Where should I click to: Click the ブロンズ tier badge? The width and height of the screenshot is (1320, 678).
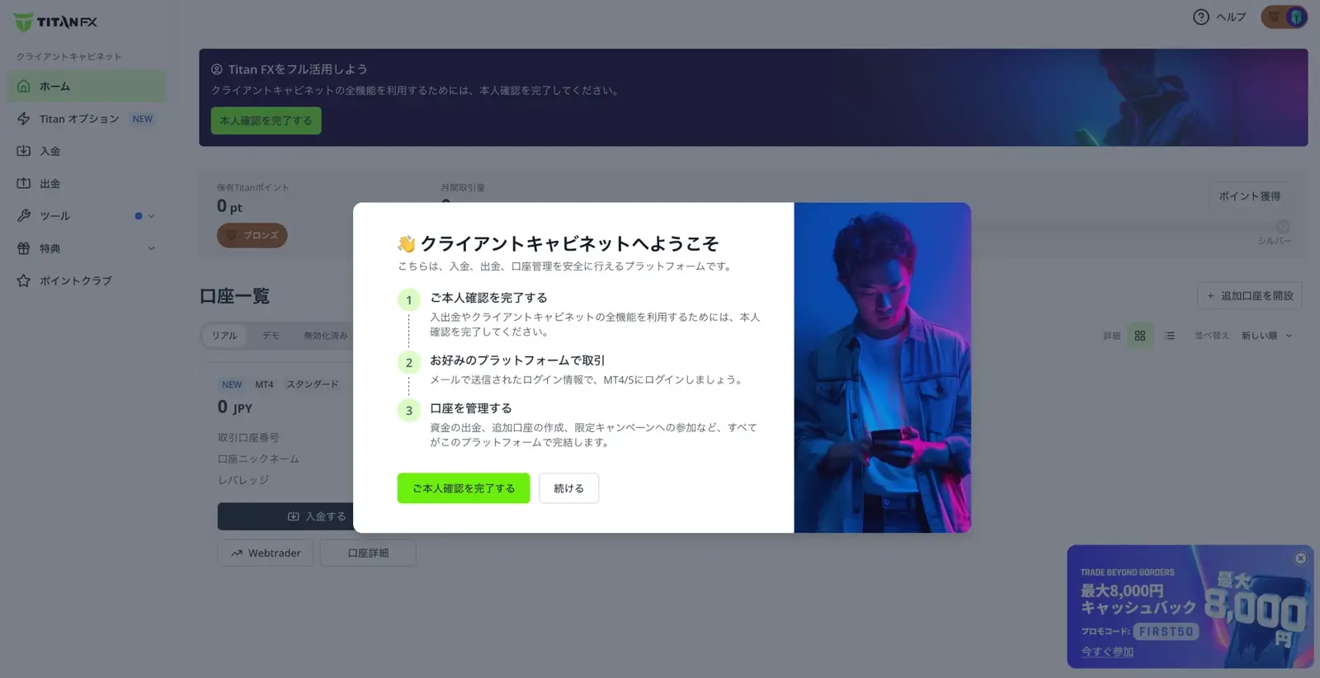pyautogui.click(x=252, y=235)
